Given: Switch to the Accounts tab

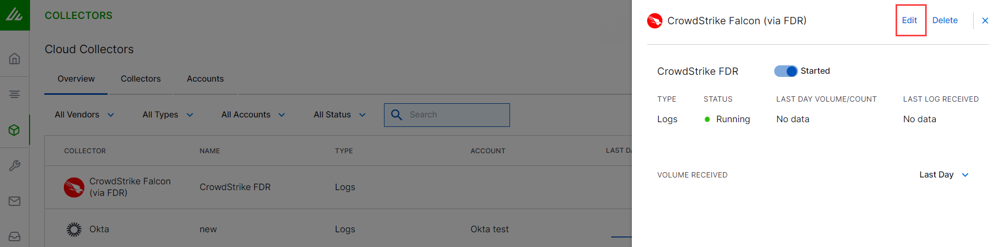Looking at the screenshot, I should [x=205, y=79].
